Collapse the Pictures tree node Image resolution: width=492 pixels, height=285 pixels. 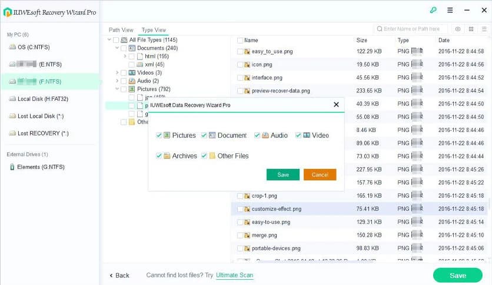[117, 89]
